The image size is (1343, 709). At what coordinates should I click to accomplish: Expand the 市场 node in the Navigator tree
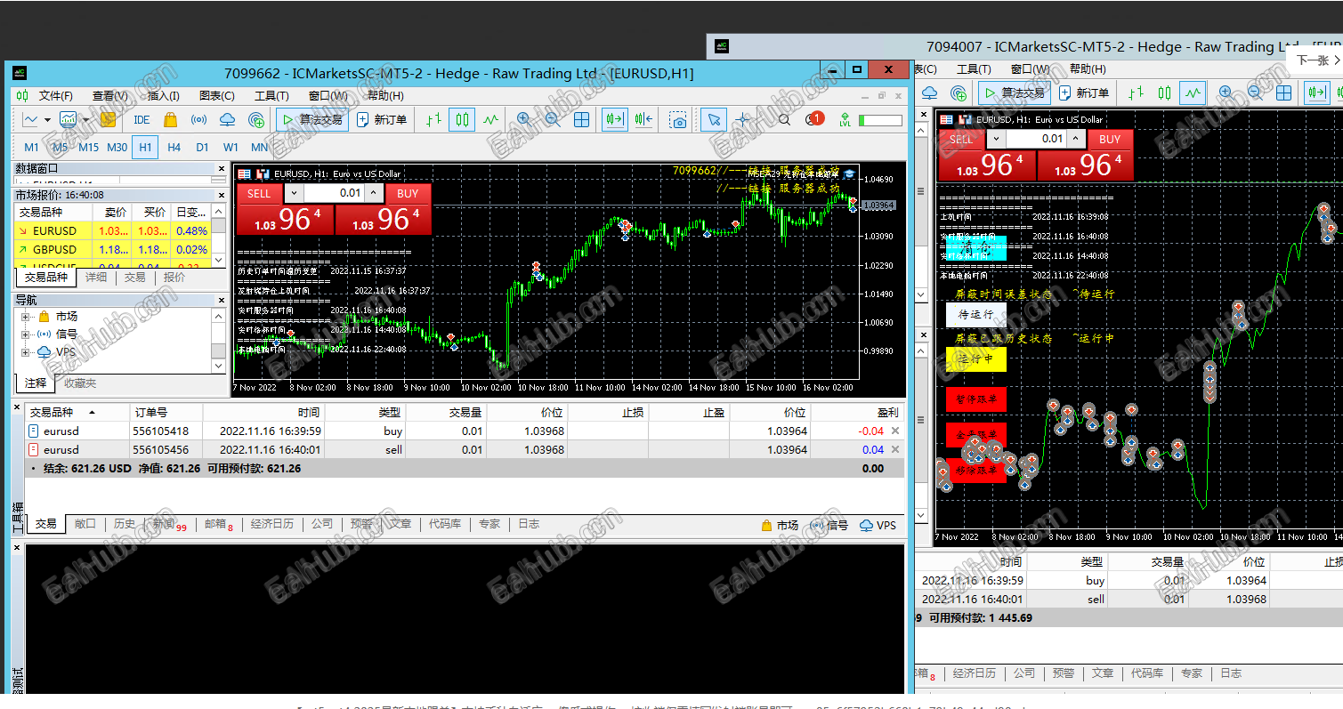click(x=26, y=317)
